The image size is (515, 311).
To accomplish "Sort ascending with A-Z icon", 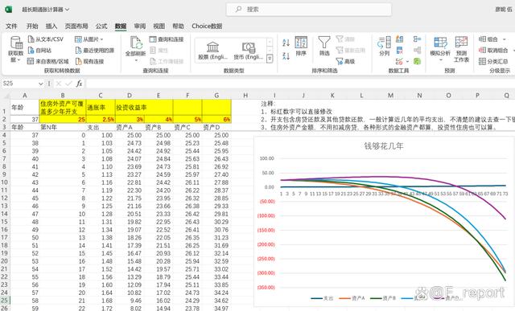I will click(286, 43).
